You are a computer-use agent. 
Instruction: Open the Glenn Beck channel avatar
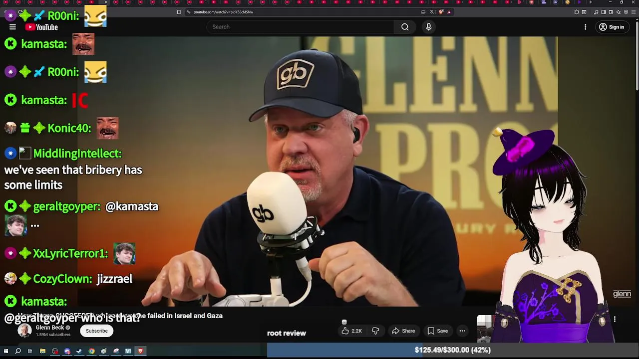click(24, 331)
